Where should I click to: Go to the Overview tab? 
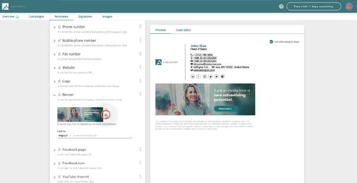[x=10, y=17]
